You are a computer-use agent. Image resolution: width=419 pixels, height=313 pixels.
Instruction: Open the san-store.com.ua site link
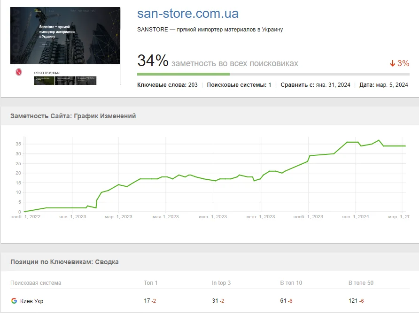(188, 14)
